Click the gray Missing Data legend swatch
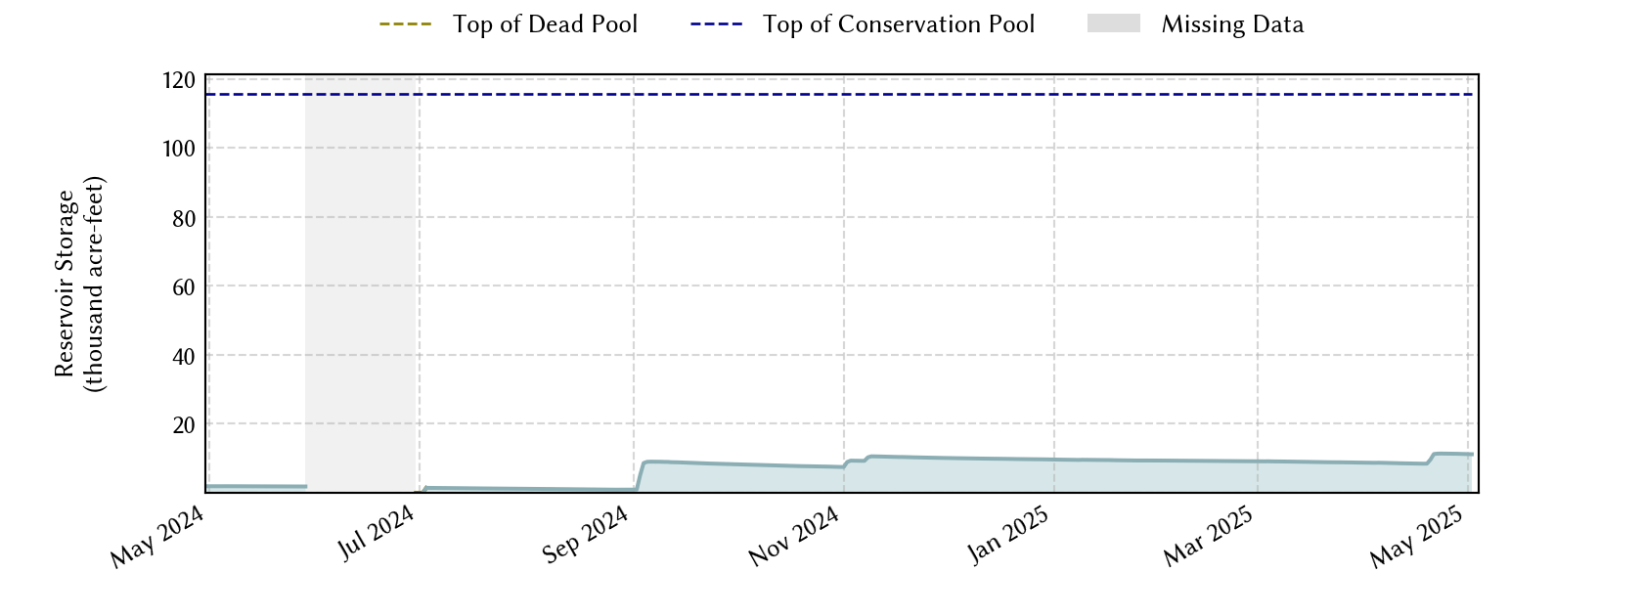 1114,23
